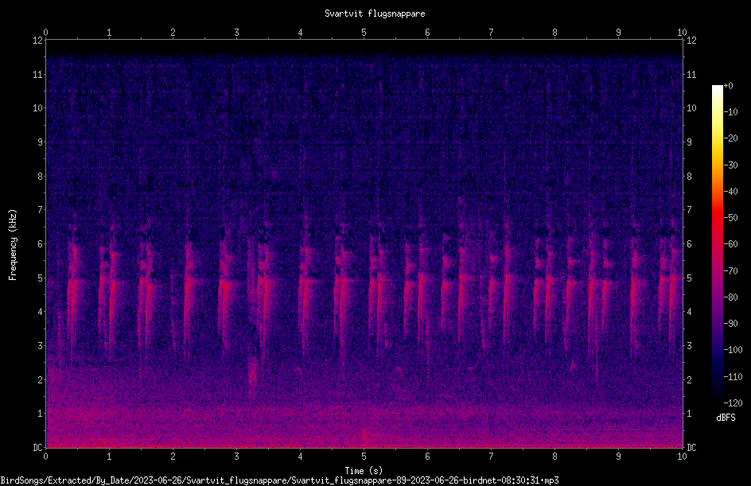Click the mp3 file path at the bottom
This screenshot has width=751, height=486.
click(280, 480)
